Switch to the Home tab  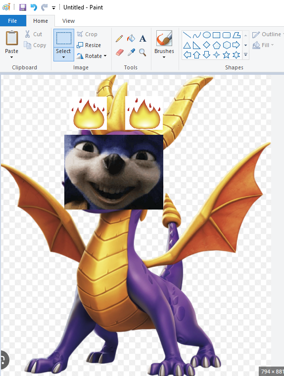[x=41, y=21]
